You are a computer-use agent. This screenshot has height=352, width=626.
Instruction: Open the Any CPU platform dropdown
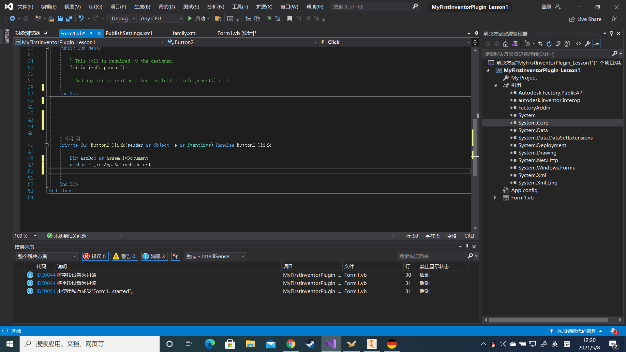pos(162,19)
